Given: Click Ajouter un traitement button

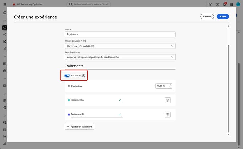Looking at the screenshot, I should (80, 127).
